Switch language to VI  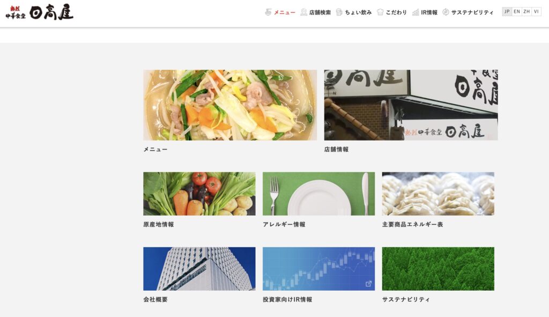click(536, 12)
